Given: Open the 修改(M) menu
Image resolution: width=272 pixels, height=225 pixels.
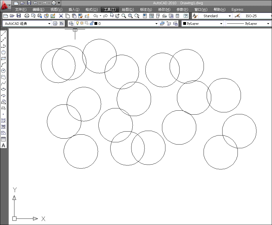Looking at the screenshot, I should (x=164, y=10).
